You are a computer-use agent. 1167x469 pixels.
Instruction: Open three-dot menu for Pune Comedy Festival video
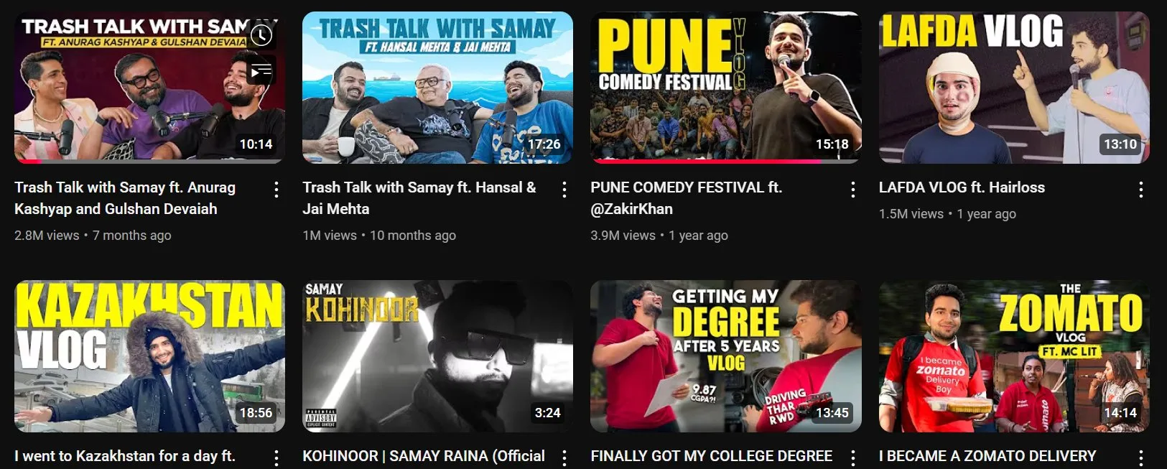click(852, 190)
